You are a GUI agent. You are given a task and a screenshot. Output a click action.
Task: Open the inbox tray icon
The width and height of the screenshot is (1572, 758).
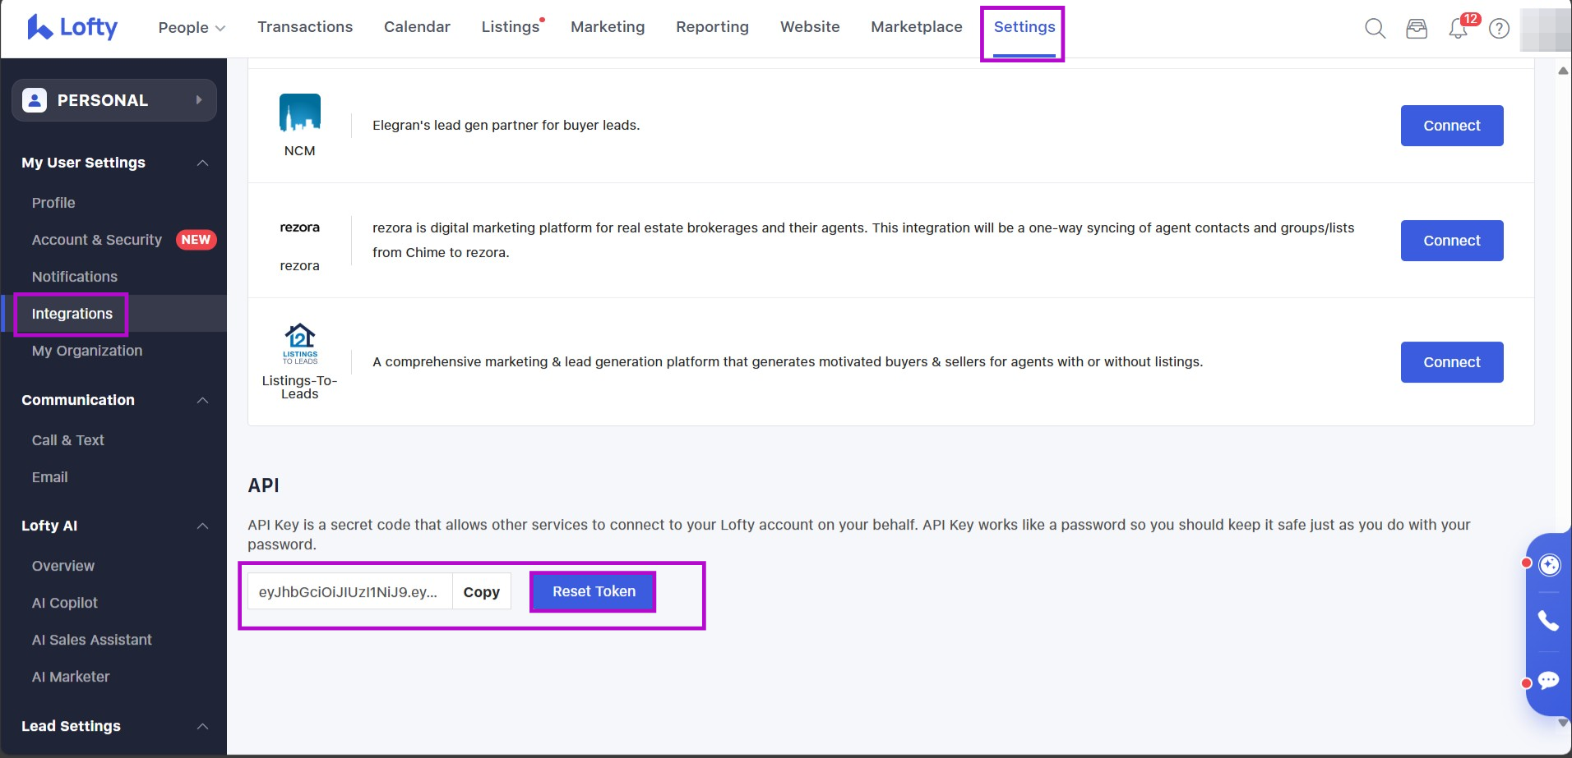[1417, 29]
